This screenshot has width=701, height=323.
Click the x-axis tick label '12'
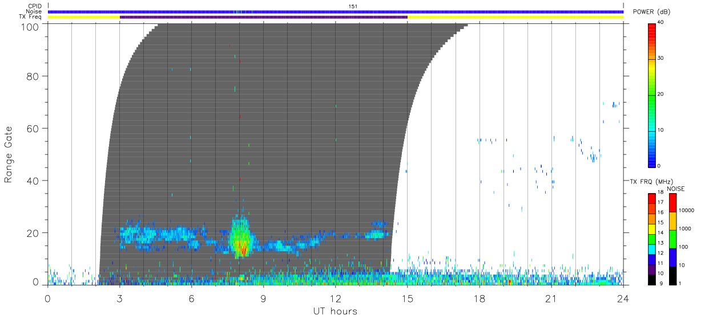(336, 299)
